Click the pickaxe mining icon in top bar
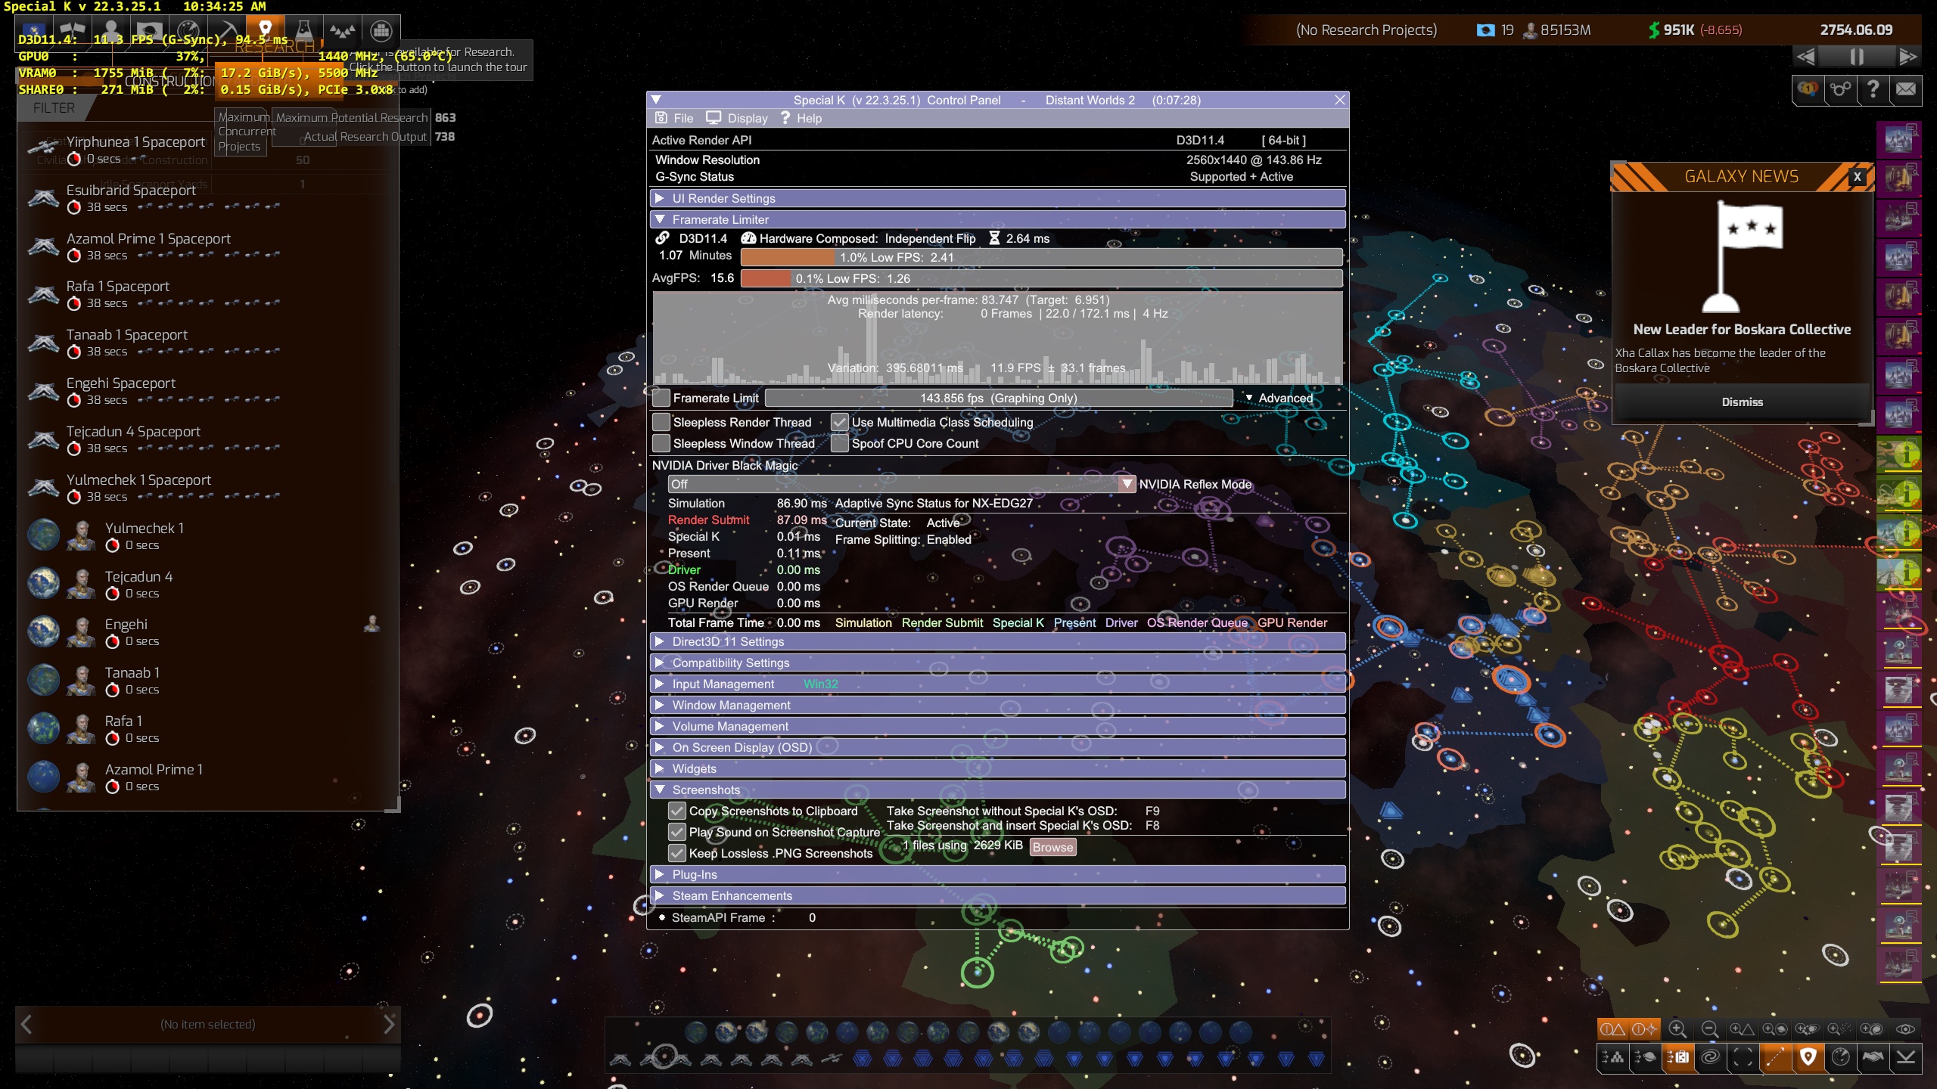This screenshot has height=1089, width=1937. (x=226, y=30)
